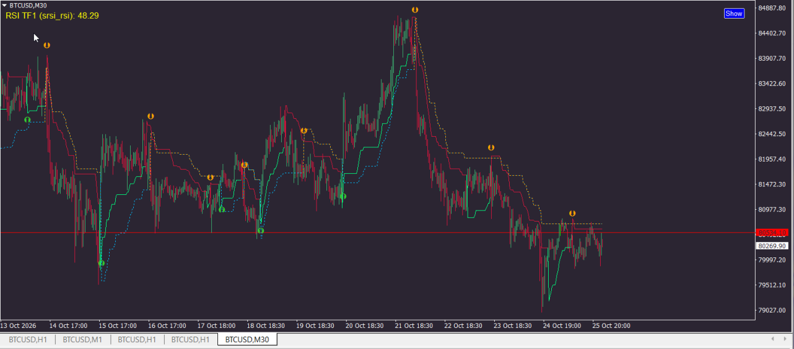Click the orange sell marker above 14 Oct high
Screen dimensions: 794x349
point(46,45)
